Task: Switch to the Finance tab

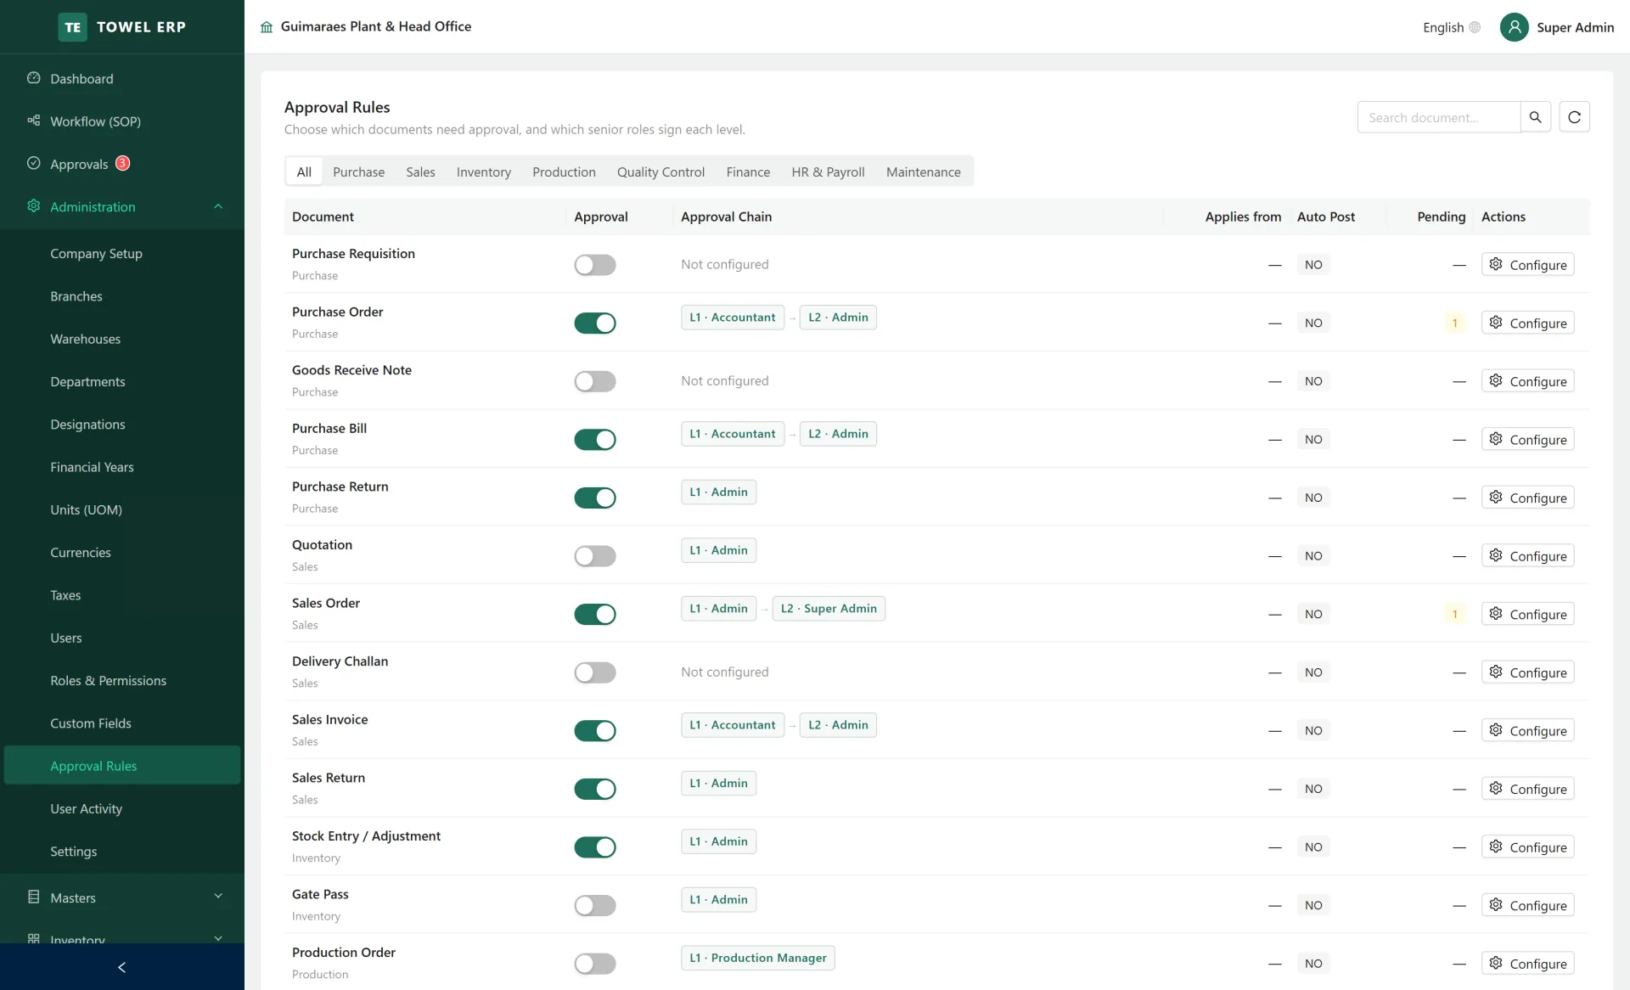Action: [748, 172]
